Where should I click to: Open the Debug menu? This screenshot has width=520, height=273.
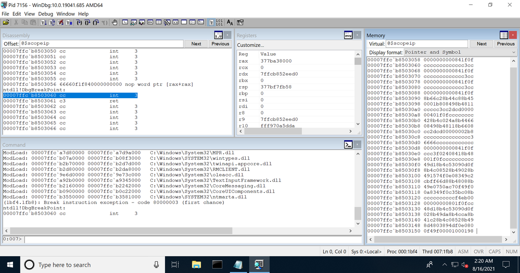point(45,14)
